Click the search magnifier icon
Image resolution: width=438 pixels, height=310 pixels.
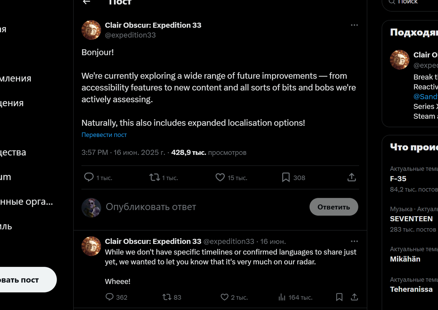pyautogui.click(x=392, y=1)
